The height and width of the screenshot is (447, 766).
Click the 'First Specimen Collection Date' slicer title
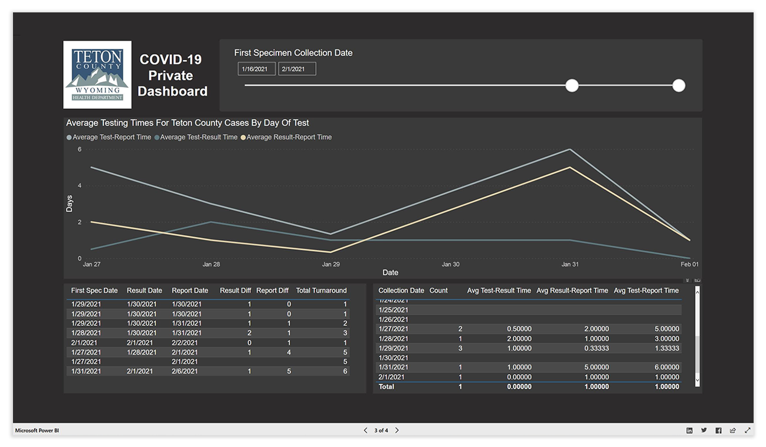coord(293,52)
